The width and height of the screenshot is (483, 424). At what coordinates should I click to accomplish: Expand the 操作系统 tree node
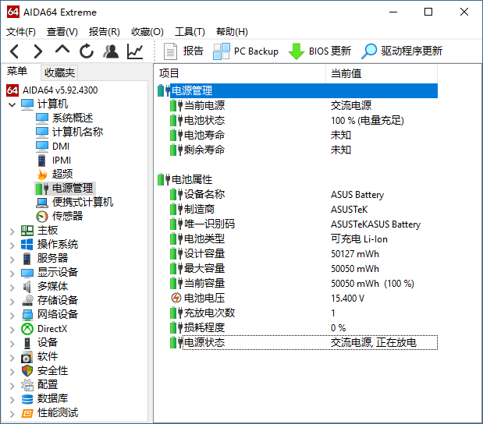point(11,245)
